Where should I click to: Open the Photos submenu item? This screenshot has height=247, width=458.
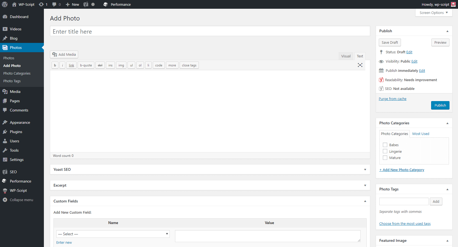pyautogui.click(x=9, y=58)
